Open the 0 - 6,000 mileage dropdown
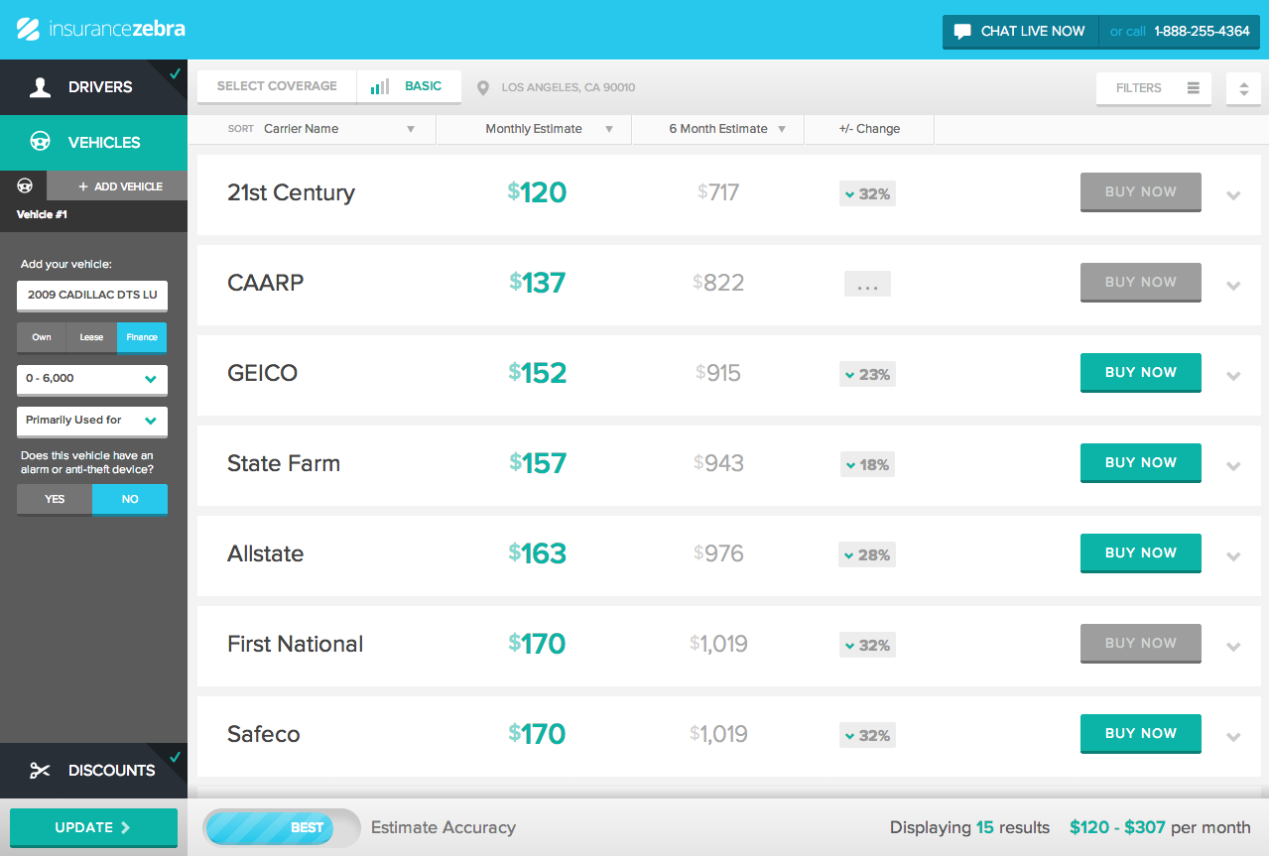Screen dimensions: 1269x856 (x=92, y=379)
